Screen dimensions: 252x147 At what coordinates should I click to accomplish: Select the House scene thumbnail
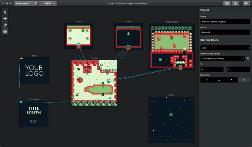click(x=79, y=36)
